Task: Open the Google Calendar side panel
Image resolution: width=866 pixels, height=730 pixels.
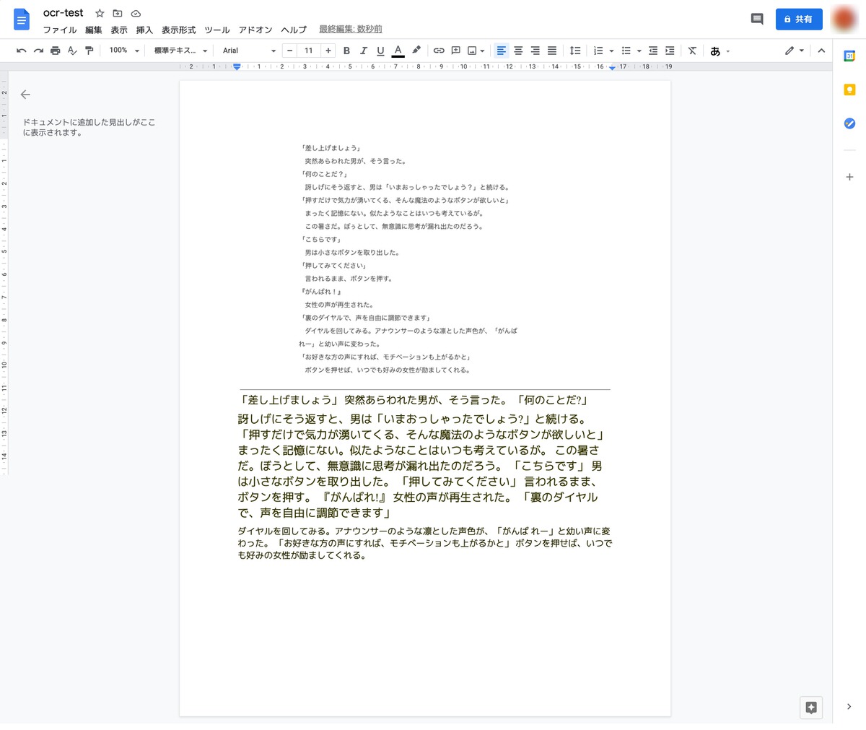Action: pos(849,54)
